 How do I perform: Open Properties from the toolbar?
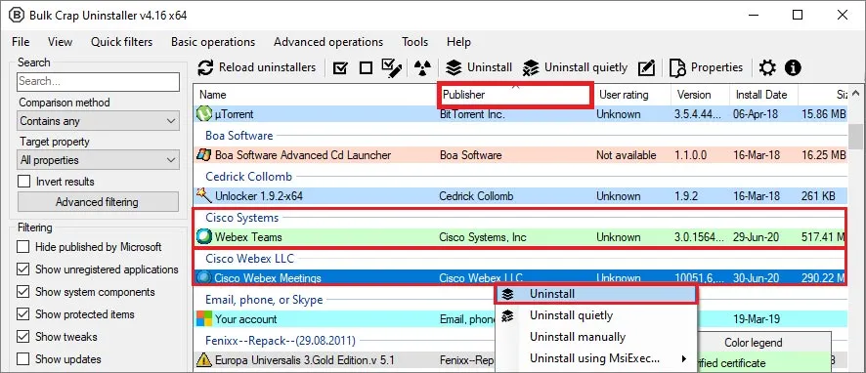706,67
